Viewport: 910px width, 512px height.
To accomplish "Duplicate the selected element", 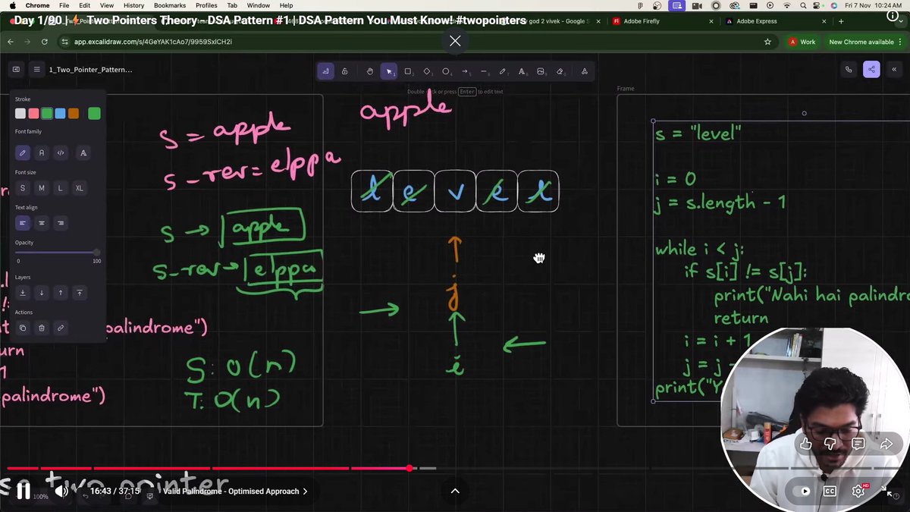I will tap(23, 328).
